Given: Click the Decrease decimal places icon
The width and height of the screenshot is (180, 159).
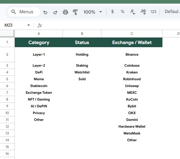Looking at the screenshot, I should [133, 12].
